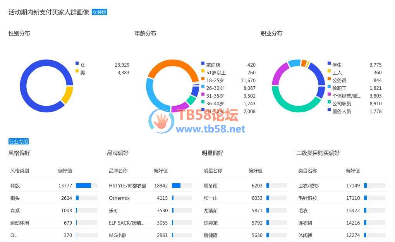Click the orange 18-25岁 legend square

(x=203, y=79)
